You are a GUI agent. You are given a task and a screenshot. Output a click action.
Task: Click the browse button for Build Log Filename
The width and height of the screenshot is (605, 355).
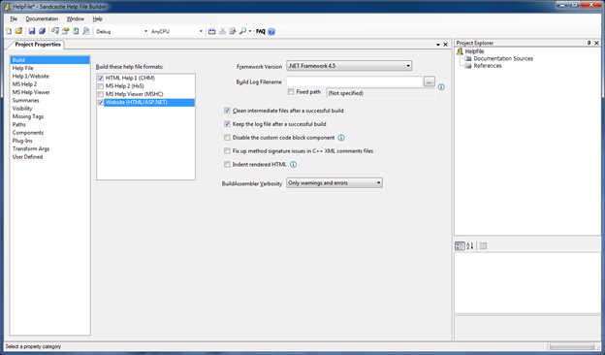tap(430, 81)
